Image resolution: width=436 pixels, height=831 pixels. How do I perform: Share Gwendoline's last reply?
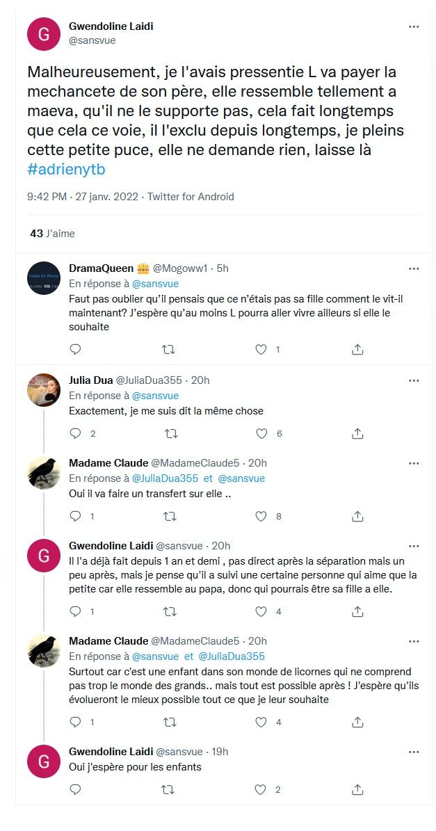pos(357,789)
